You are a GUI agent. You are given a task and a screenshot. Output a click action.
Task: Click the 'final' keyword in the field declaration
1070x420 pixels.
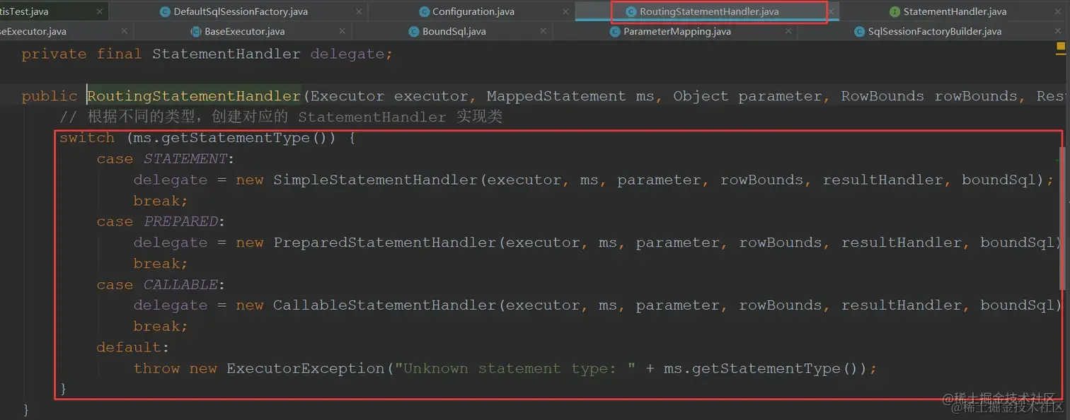(119, 54)
